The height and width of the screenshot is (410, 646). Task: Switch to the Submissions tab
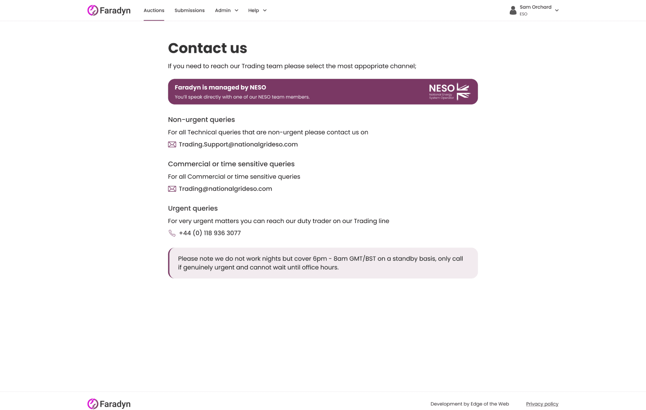click(190, 11)
